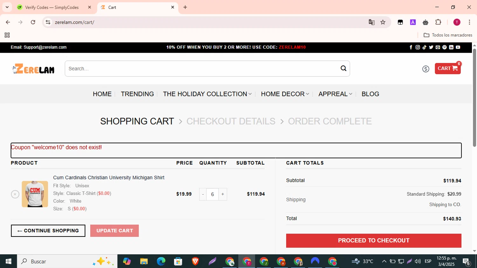Click the Zerelam logo
The image size is (477, 268).
click(x=33, y=69)
